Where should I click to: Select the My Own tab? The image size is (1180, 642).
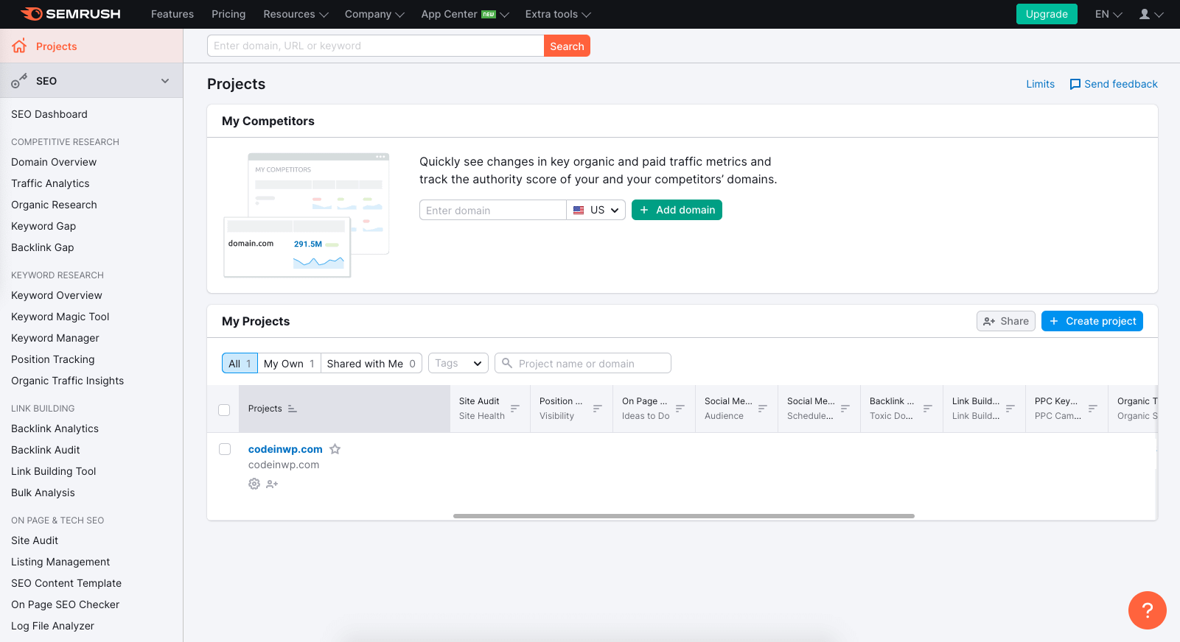pyautogui.click(x=289, y=363)
